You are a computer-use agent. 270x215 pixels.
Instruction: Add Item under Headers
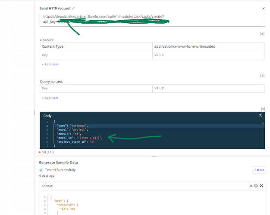(50, 64)
